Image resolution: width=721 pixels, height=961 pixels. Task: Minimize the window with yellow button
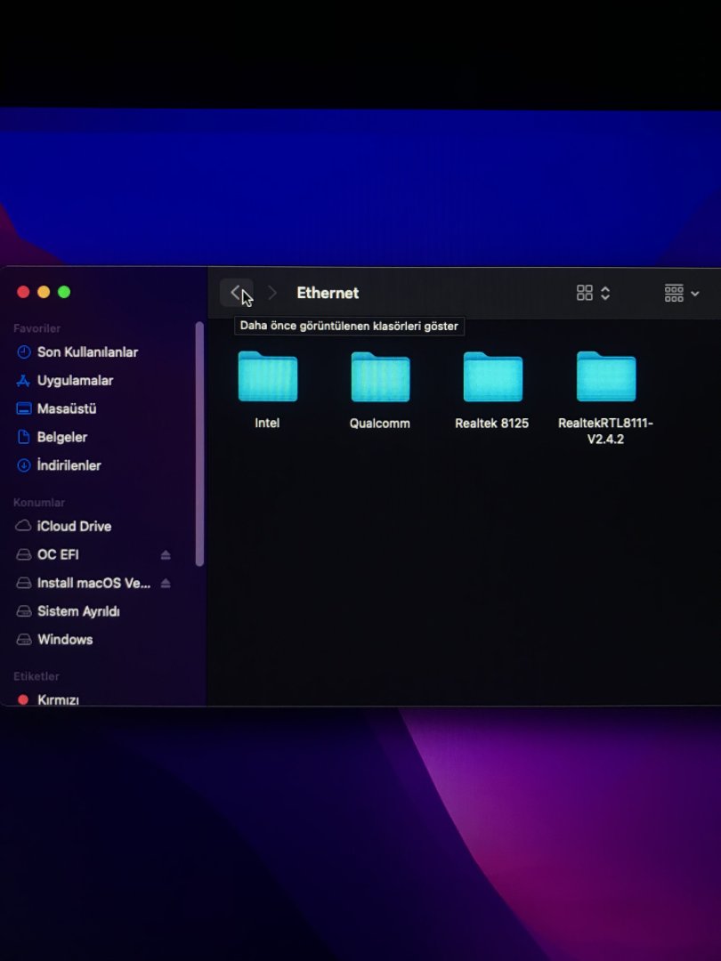point(44,292)
